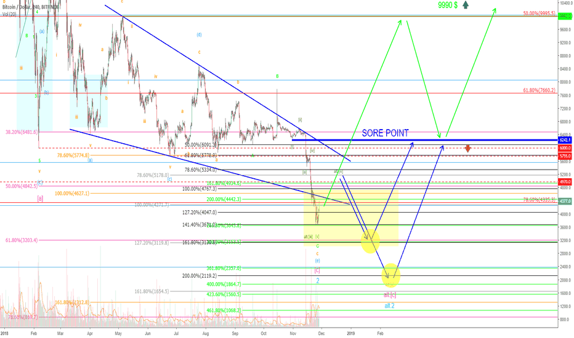Click the 78.60%(5774.8) Fibonacci label
This screenshot has height=338, width=574.
tap(73, 155)
